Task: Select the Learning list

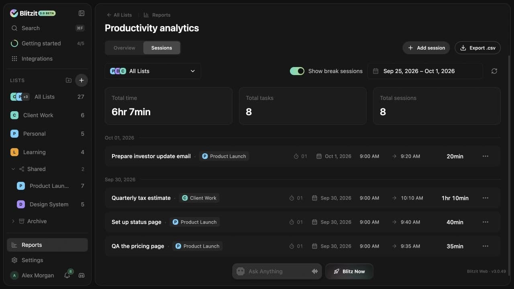Action: pyautogui.click(x=47, y=152)
